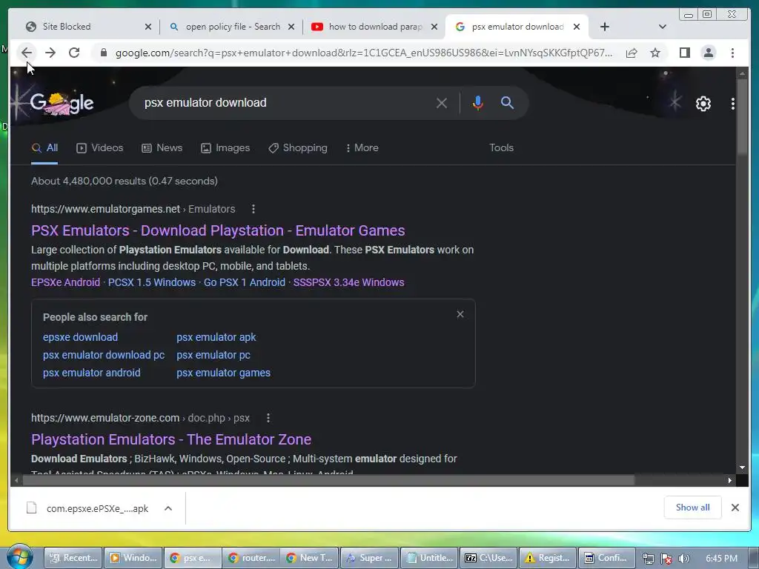The width and height of the screenshot is (759, 569).
Task: Click into the psx emulator download search field
Action: coord(285,102)
